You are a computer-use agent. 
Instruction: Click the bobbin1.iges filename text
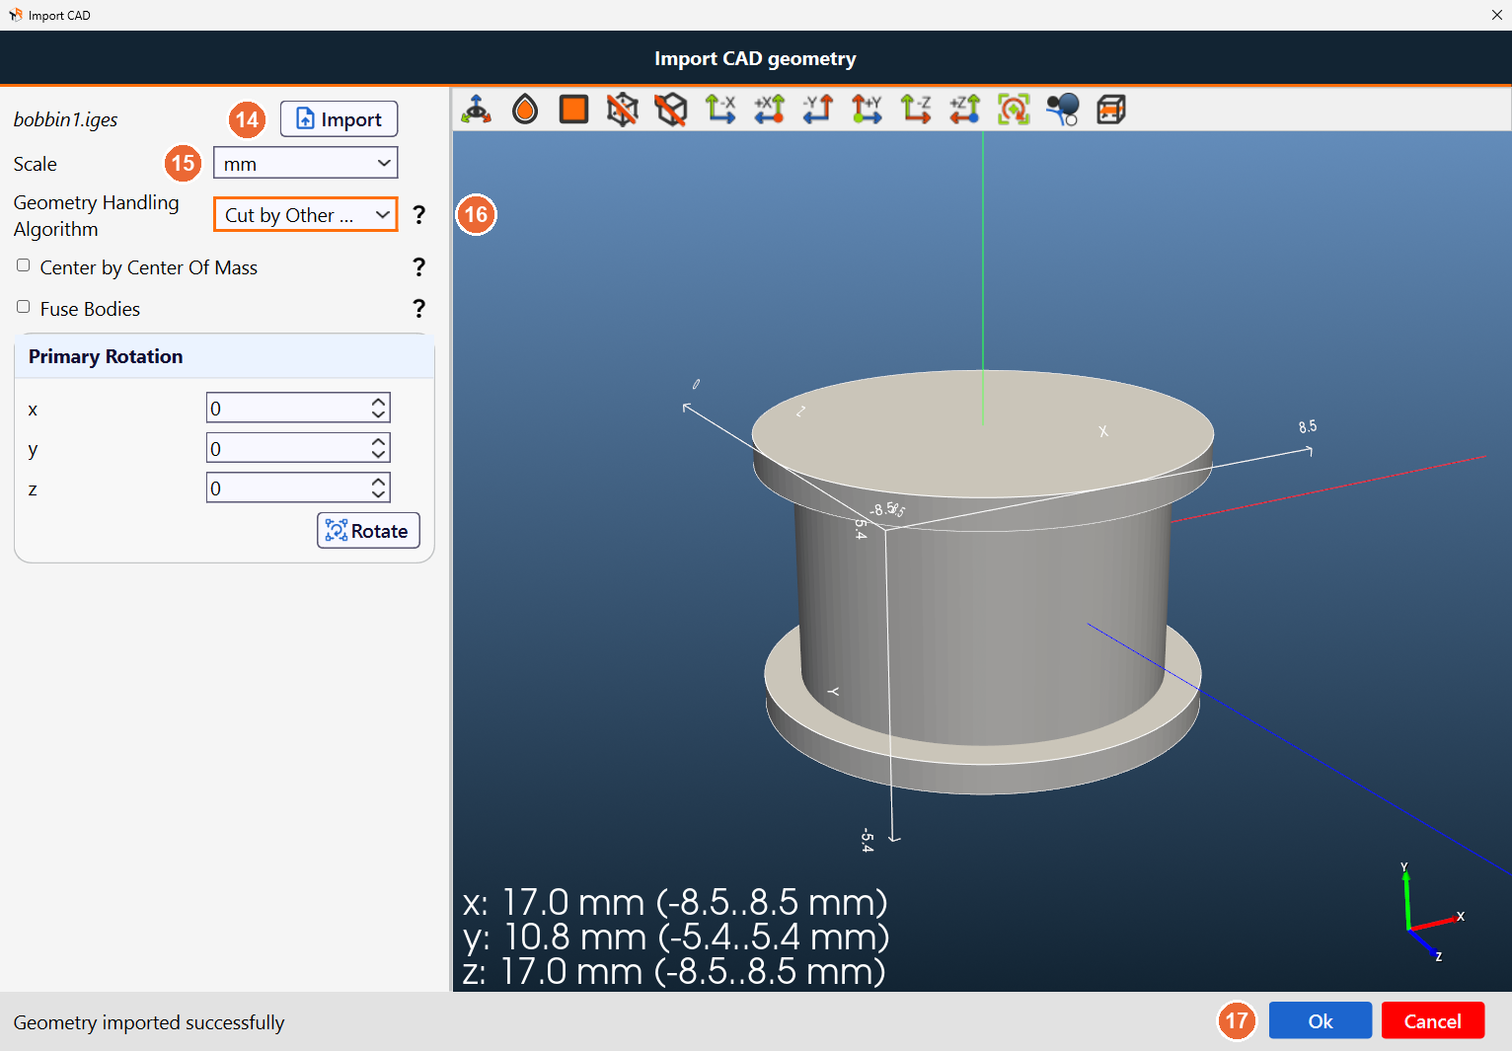[65, 119]
